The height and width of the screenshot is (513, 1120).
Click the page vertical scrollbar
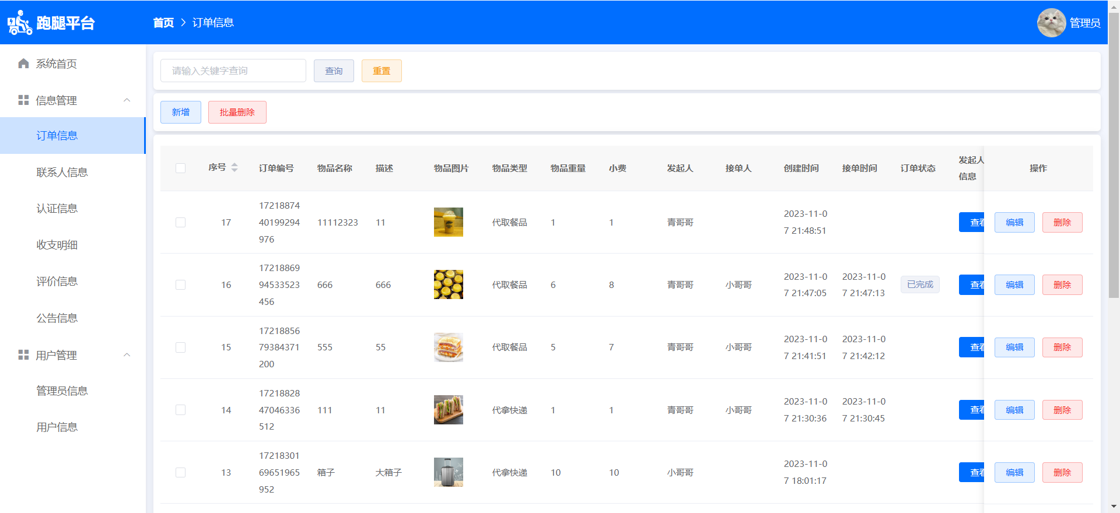[1114, 155]
